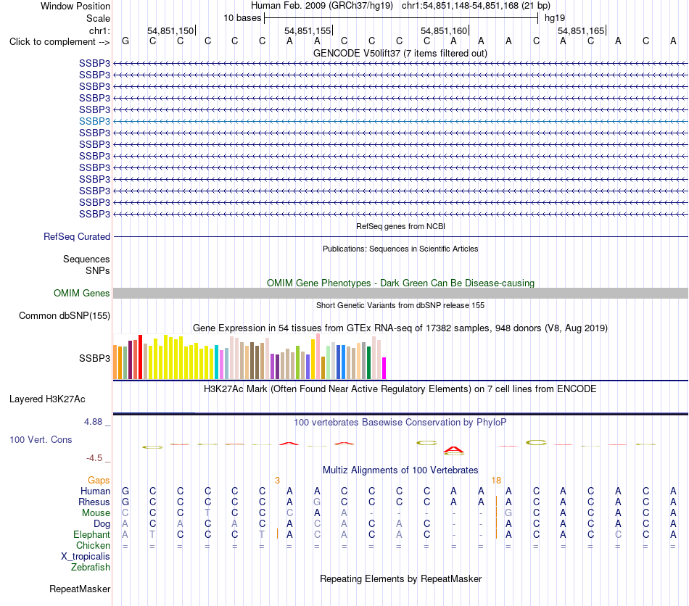Click the position label 54,851,150
Image resolution: width=689 pixels, height=606 pixels.
tap(170, 30)
